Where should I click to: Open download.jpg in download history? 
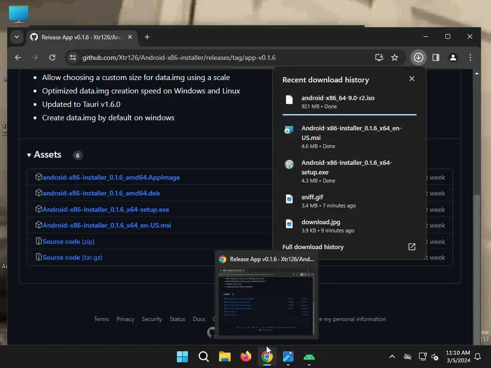click(349, 226)
